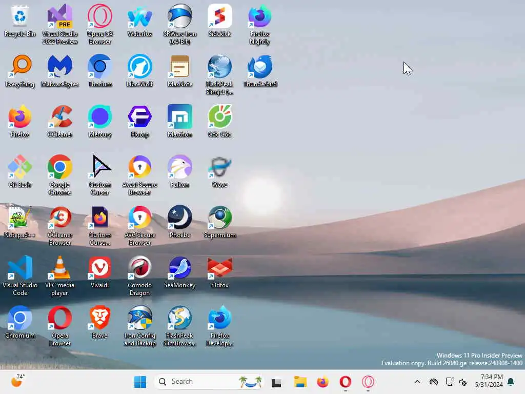Click the SeaMonkey desktop icon
Viewport: 525px width, 394px height.
click(x=180, y=272)
